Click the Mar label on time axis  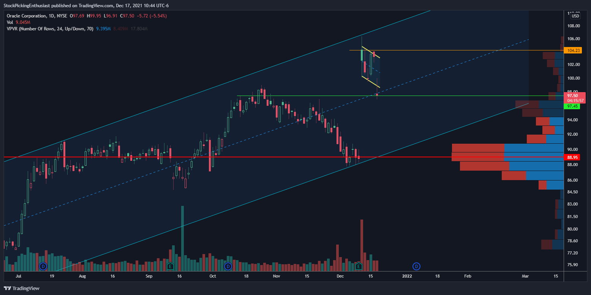click(x=525, y=276)
